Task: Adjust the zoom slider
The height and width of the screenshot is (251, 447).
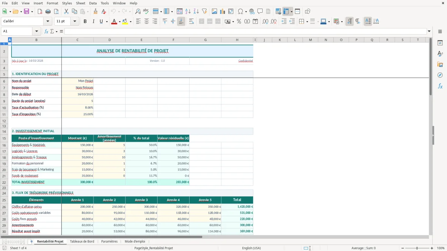Action: [417, 248]
